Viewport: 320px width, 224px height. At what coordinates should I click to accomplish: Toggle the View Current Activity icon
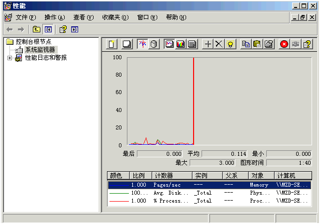click(x=142, y=44)
